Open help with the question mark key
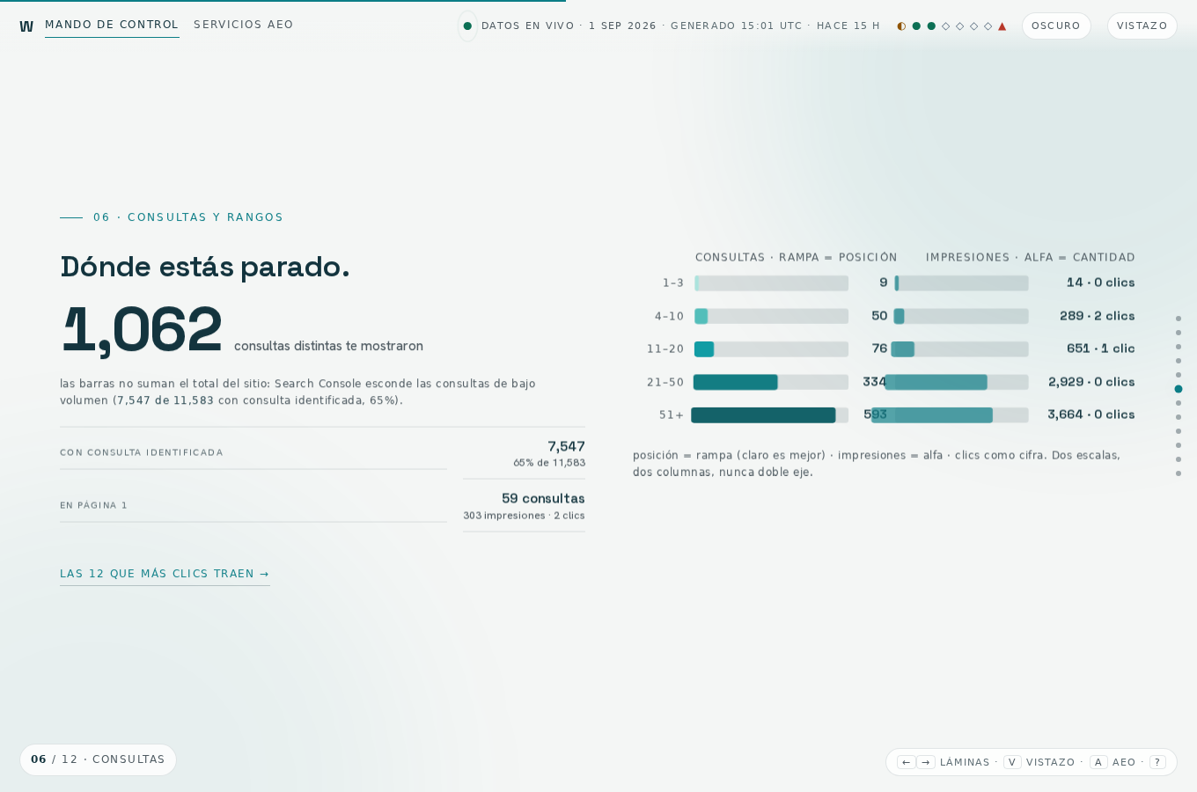 (x=1157, y=762)
